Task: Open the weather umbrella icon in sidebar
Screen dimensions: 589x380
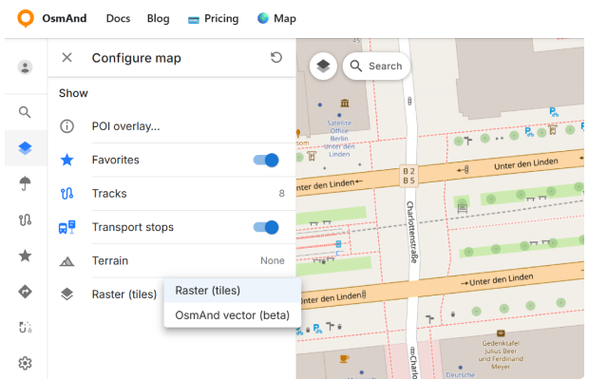Action: tap(25, 183)
